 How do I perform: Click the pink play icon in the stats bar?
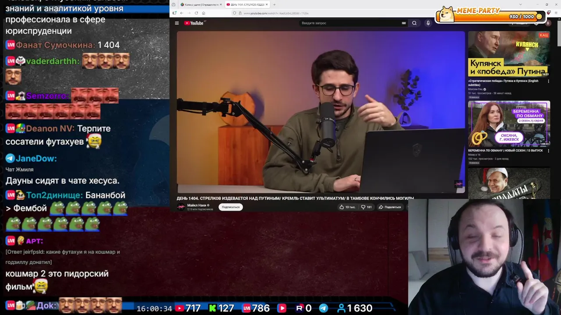[x=281, y=308]
